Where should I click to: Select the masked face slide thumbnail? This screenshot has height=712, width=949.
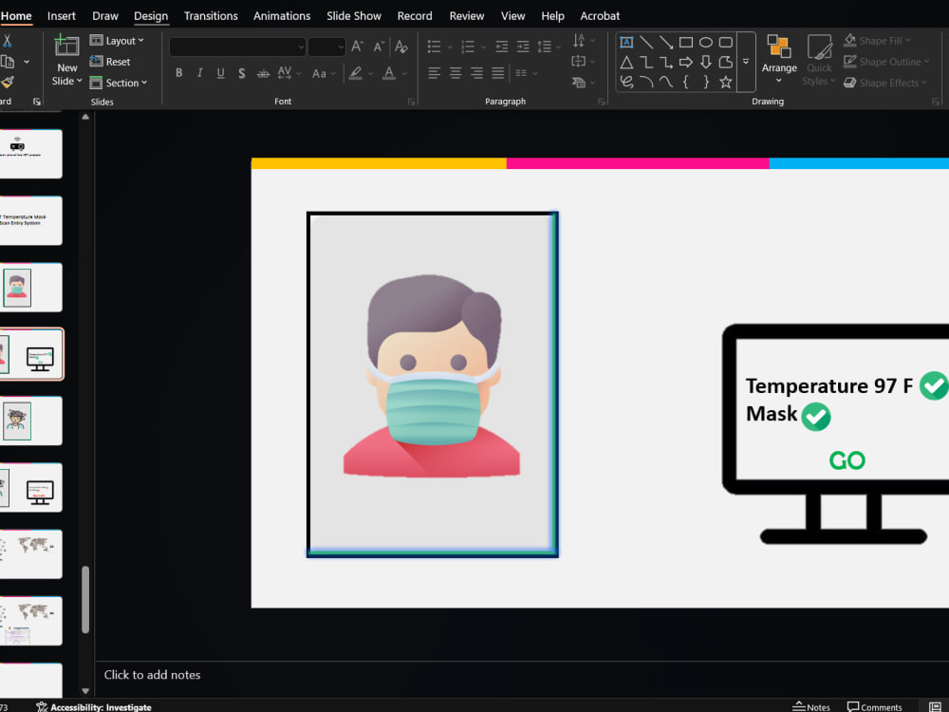tap(31, 288)
